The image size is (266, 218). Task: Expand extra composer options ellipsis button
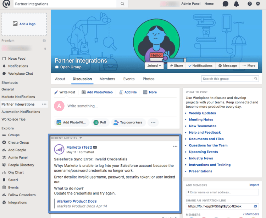(153, 122)
